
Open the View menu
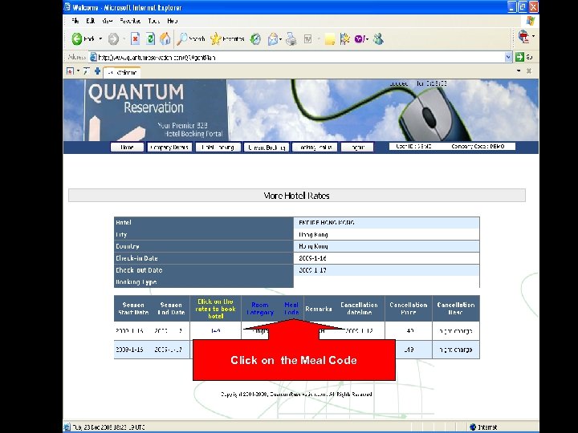[x=107, y=21]
